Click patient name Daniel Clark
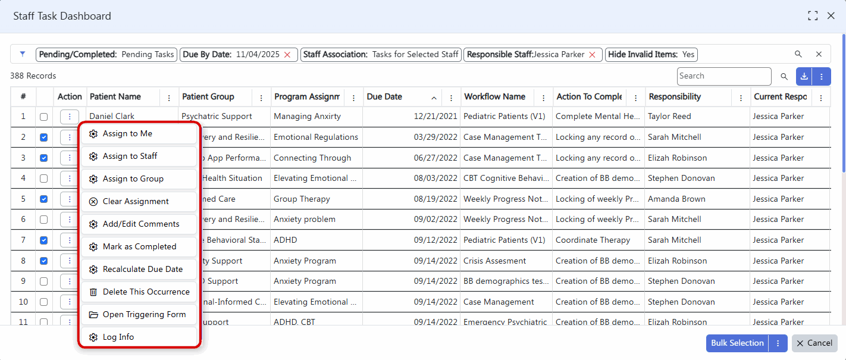The width and height of the screenshot is (846, 360). pos(112,117)
